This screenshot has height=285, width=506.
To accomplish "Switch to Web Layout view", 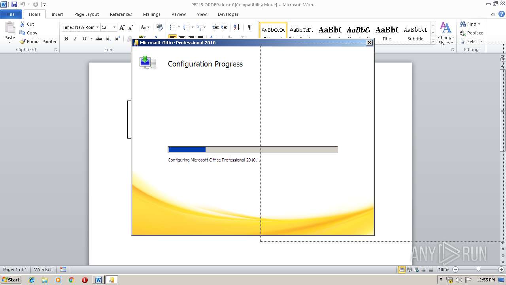I will pos(416,270).
